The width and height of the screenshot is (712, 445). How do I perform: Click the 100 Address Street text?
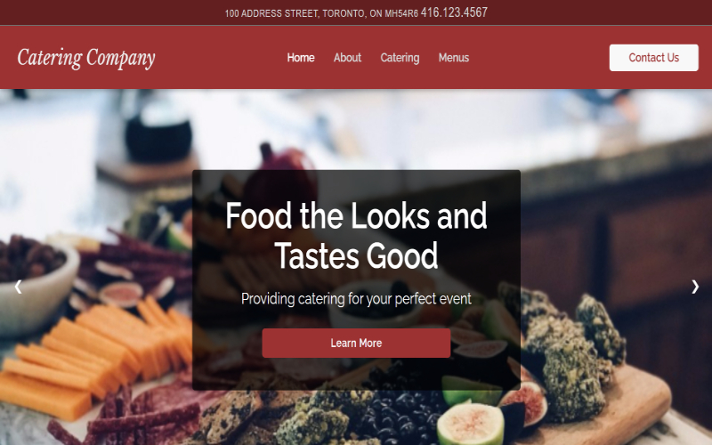tap(271, 13)
